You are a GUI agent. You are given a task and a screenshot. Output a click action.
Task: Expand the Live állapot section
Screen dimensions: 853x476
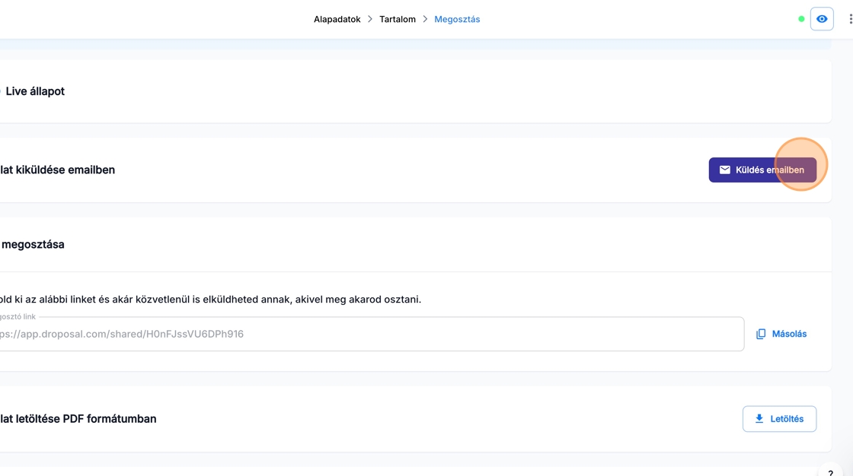pyautogui.click(x=35, y=91)
